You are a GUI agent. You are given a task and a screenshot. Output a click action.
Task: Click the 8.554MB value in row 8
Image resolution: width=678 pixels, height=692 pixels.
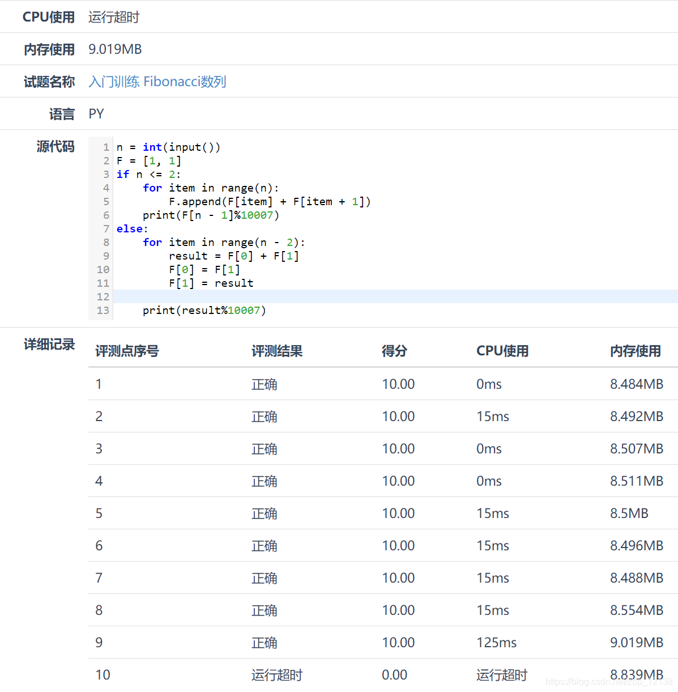(637, 610)
